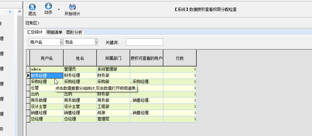Select the 仓管 username cell
Image resolution: width=312 pixels, height=136 pixels.
[x=47, y=88]
